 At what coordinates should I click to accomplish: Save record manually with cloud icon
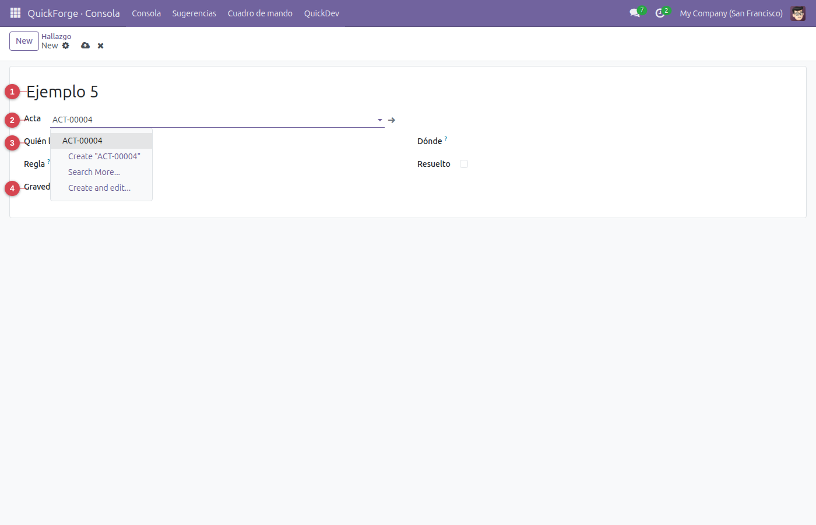pos(85,45)
